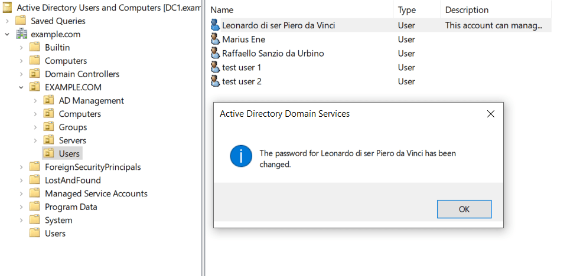Close the Active Directory Domain Services dialog
The image size is (567, 276).
(490, 114)
